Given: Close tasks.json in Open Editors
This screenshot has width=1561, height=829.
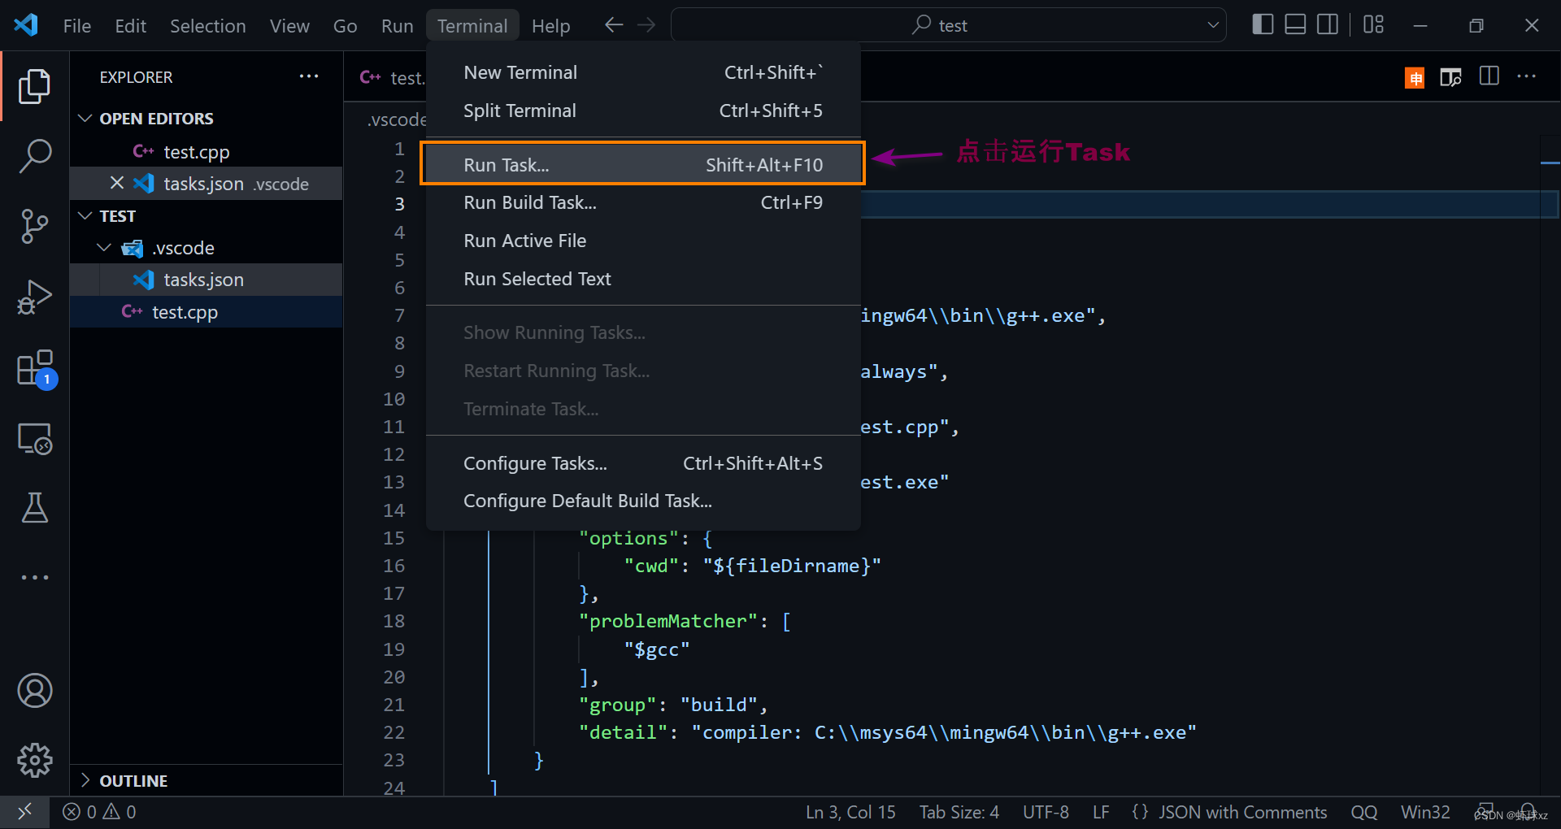Looking at the screenshot, I should tap(117, 183).
